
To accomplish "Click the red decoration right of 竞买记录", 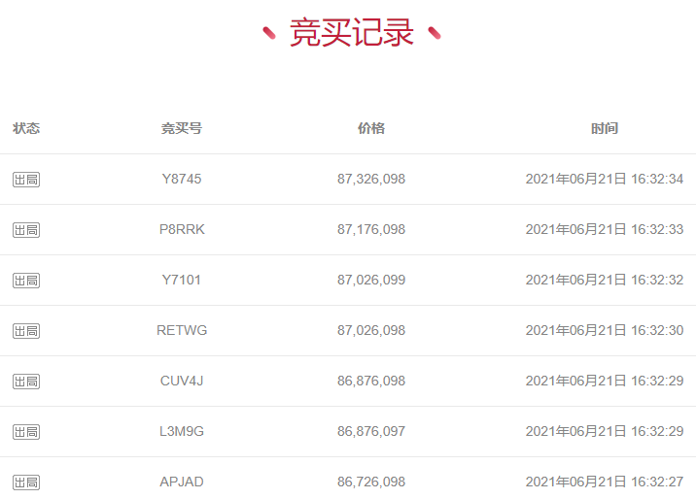I will coord(435,34).
